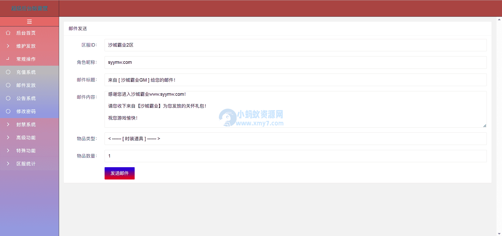Click inside the 邮件内容 text area

[295, 109]
